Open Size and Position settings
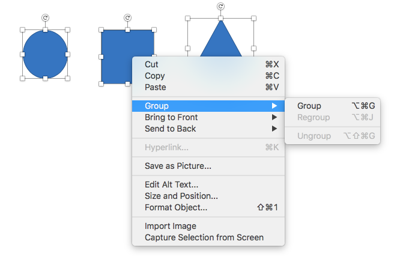The image size is (397, 256). coord(181,196)
